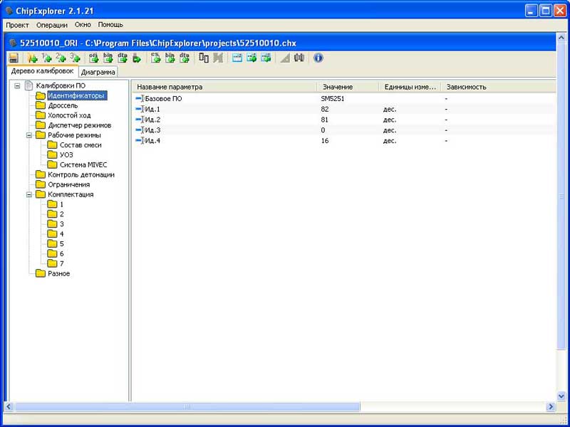
Task: Click the horizontal scrollbar right arrow
Action: (550, 406)
